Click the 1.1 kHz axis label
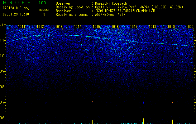This screenshot has height=124, width=196. (x=3, y=40)
